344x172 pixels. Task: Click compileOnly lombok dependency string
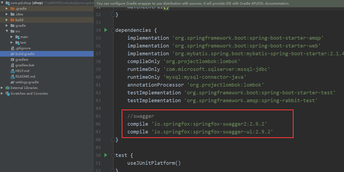point(202,61)
